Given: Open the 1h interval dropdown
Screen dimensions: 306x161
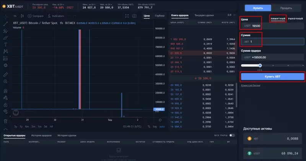Looking at the screenshot, I should pyautogui.click(x=15, y=16).
